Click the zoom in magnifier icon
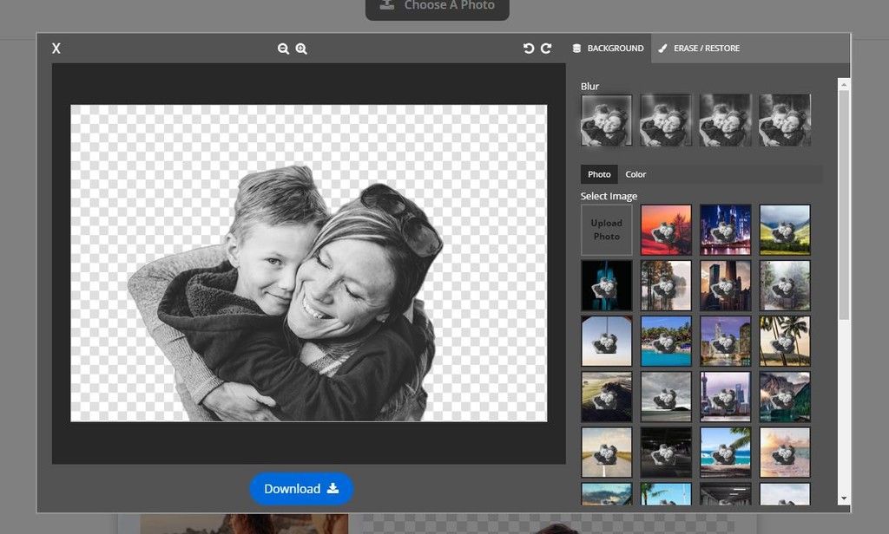The width and height of the screenshot is (889, 534). click(x=301, y=49)
